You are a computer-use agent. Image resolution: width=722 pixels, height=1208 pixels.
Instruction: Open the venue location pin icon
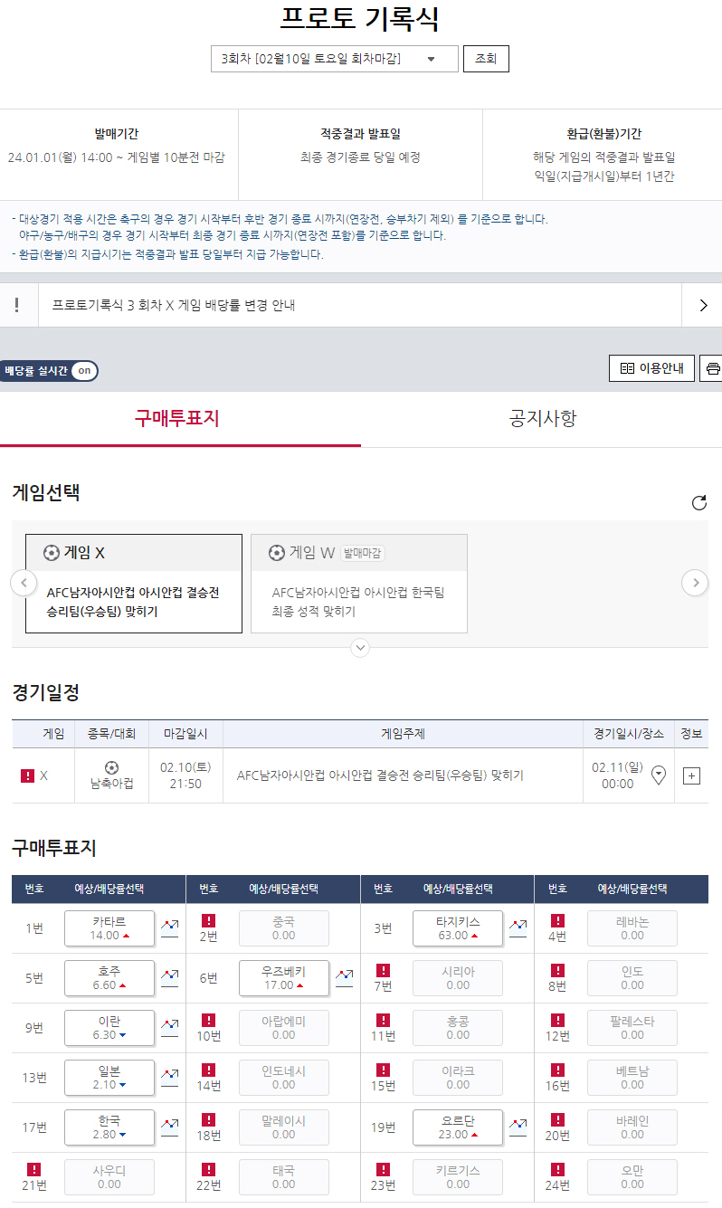[x=659, y=775]
